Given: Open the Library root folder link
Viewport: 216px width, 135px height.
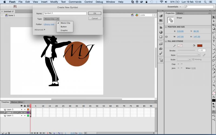Looking at the screenshot, I should click(49, 25).
